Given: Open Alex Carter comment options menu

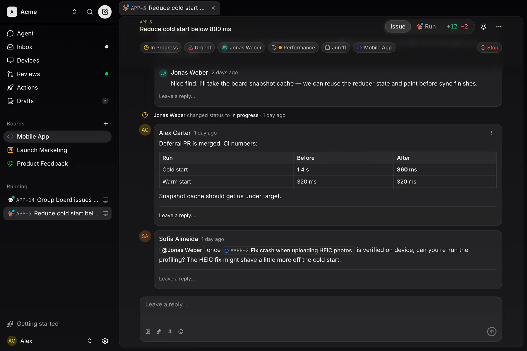Looking at the screenshot, I should tap(491, 133).
